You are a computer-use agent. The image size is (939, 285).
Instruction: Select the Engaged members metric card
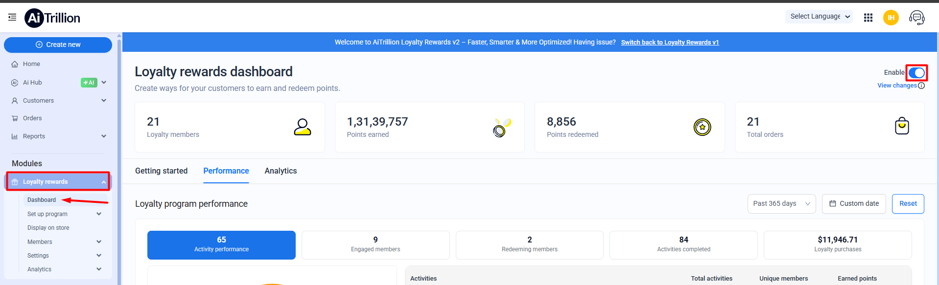click(x=376, y=244)
